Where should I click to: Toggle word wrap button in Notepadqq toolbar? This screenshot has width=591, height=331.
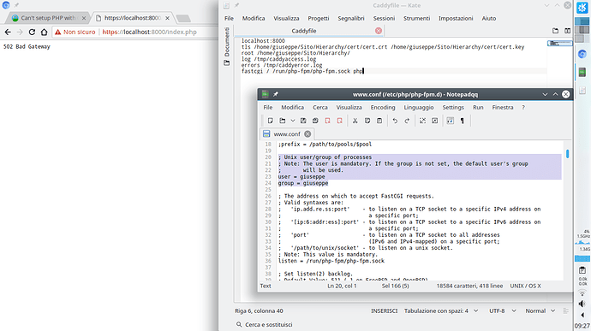pyautogui.click(x=450, y=121)
